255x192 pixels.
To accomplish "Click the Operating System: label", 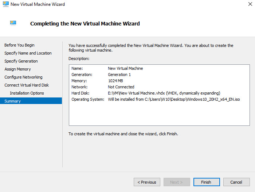I will coord(88,99).
